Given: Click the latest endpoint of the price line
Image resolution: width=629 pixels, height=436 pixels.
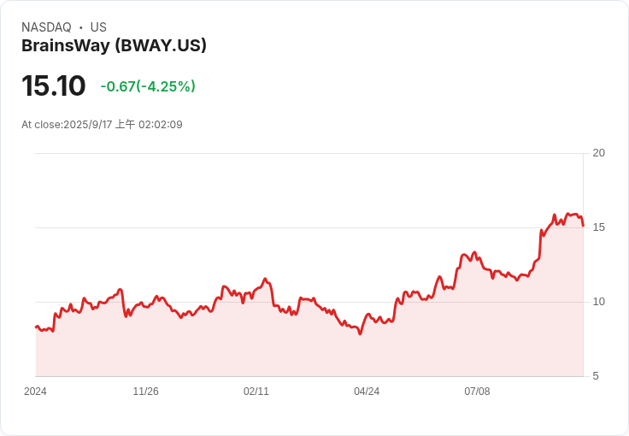Looking at the screenshot, I should pos(583,226).
